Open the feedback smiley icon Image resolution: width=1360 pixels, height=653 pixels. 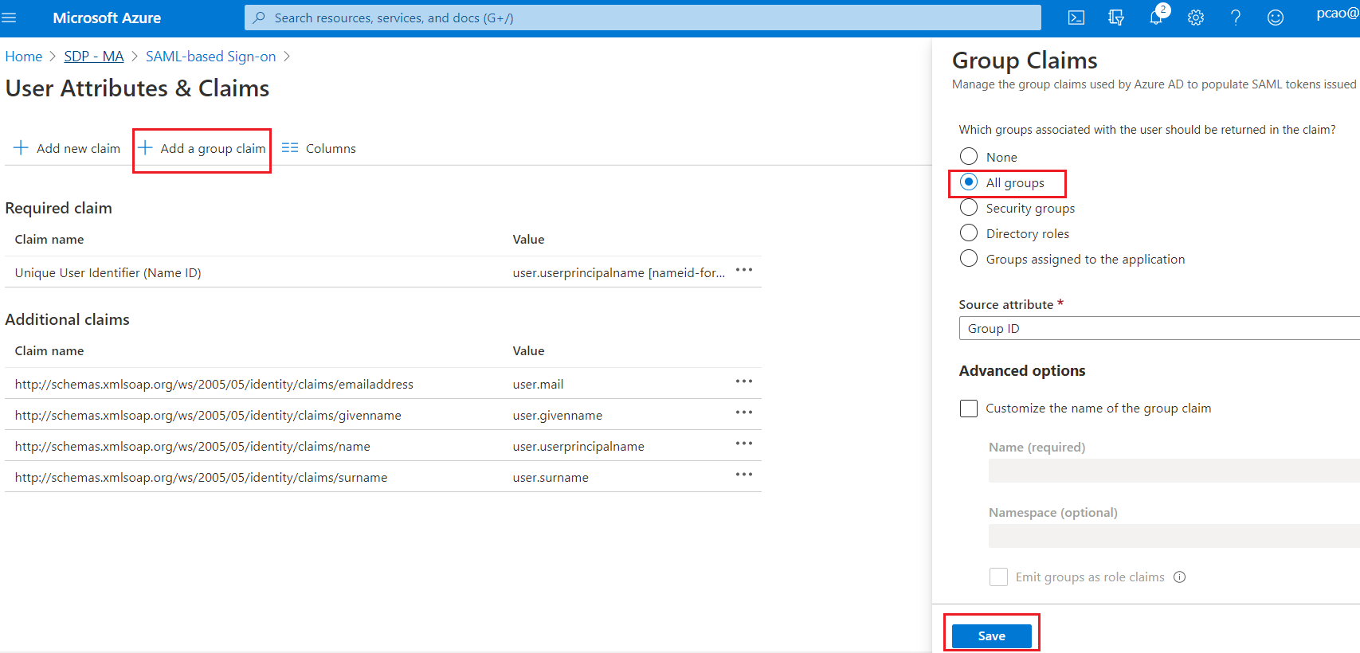[1275, 18]
